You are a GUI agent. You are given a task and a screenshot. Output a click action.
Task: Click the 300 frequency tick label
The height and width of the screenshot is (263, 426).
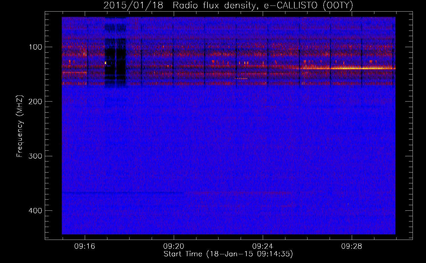pos(35,156)
